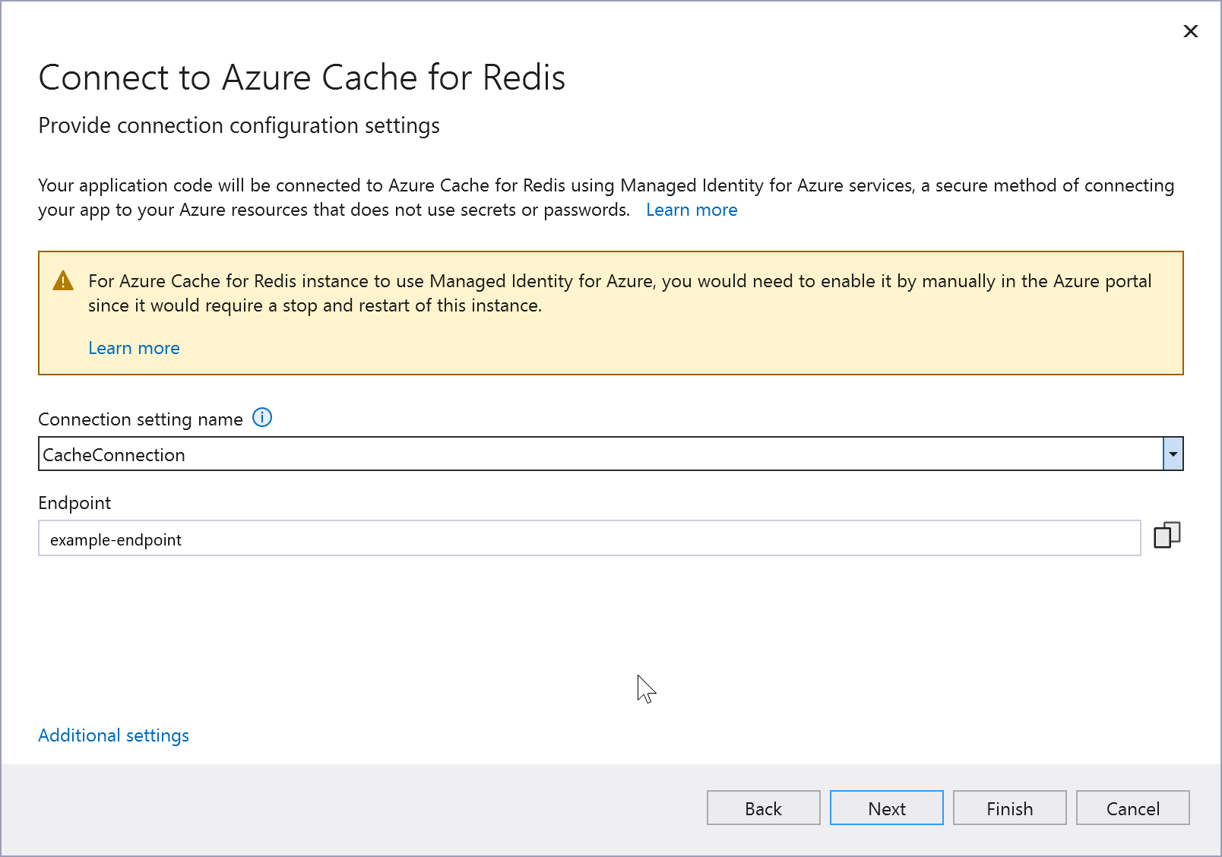1222x857 pixels.
Task: Click Learn more inside the warning banner
Action: click(134, 347)
